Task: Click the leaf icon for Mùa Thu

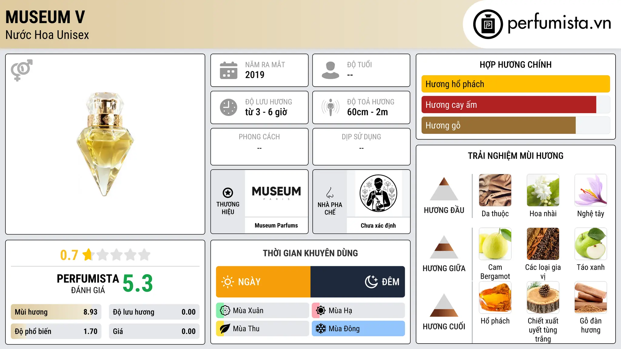Action: [225, 329]
